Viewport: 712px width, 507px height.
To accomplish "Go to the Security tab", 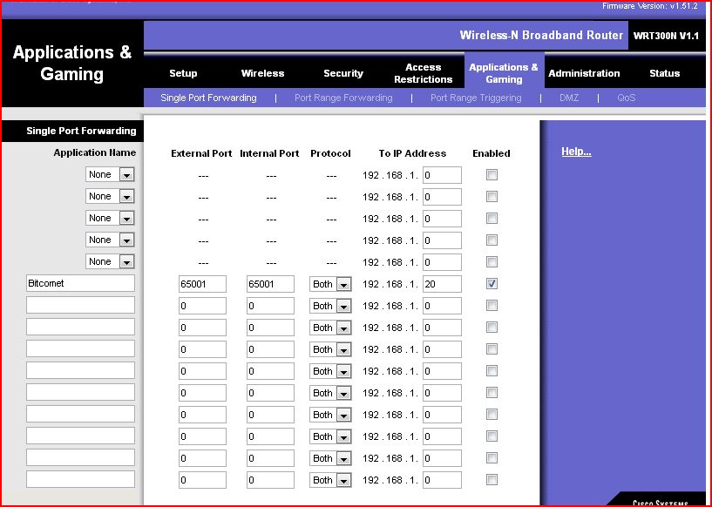I will tap(343, 73).
